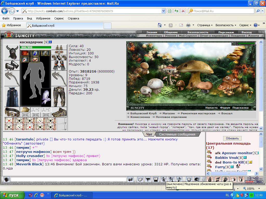Open the Файл menu
This screenshot has height=199, width=266.
point(6,18)
